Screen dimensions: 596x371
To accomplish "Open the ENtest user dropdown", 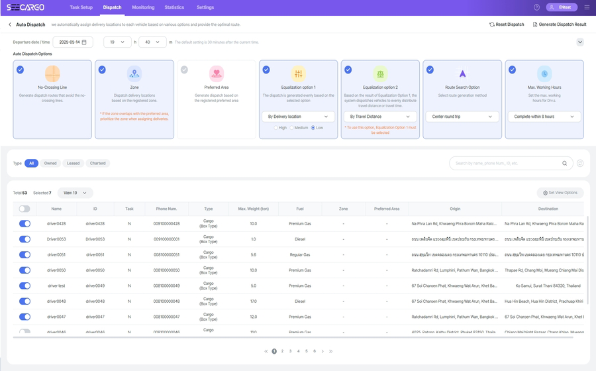I will click(x=562, y=7).
